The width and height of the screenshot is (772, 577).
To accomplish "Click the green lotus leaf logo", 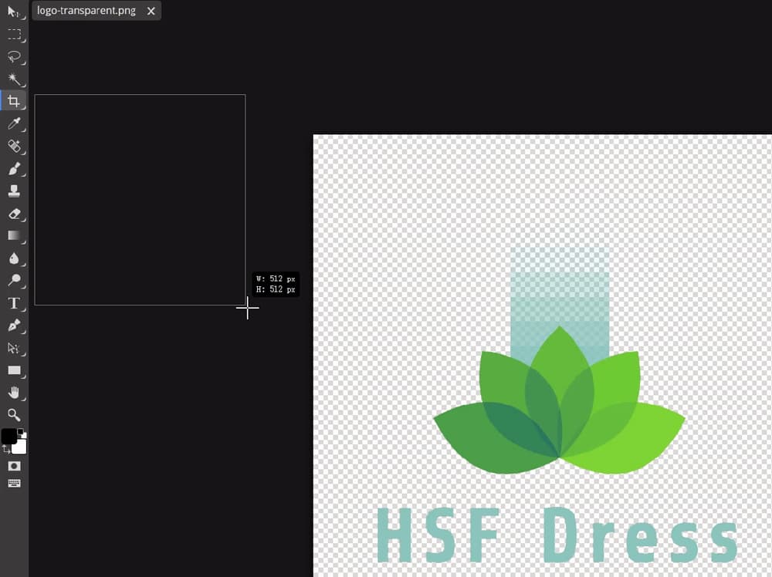I will point(559,400).
